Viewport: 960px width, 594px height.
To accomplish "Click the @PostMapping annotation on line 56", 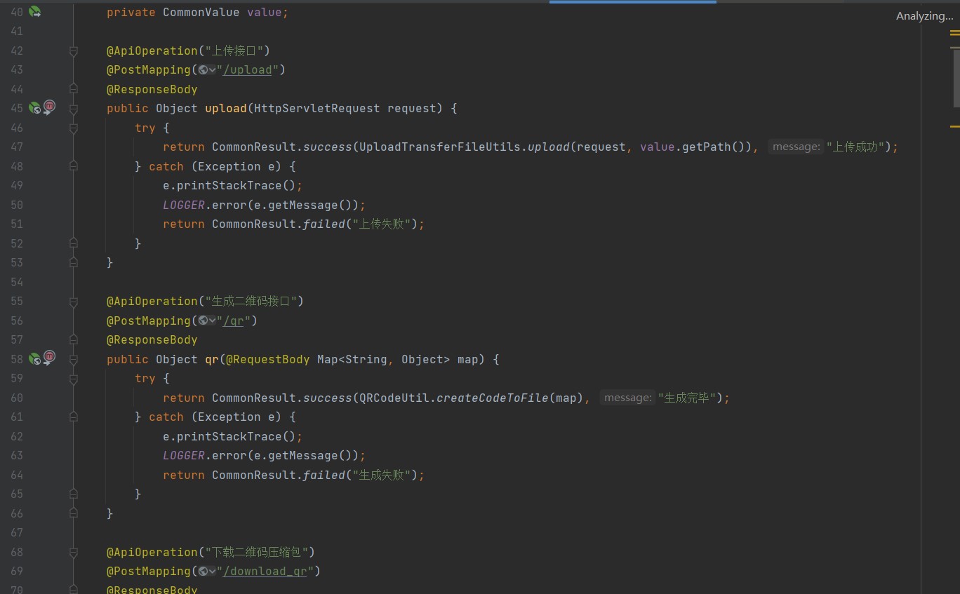I will [149, 320].
